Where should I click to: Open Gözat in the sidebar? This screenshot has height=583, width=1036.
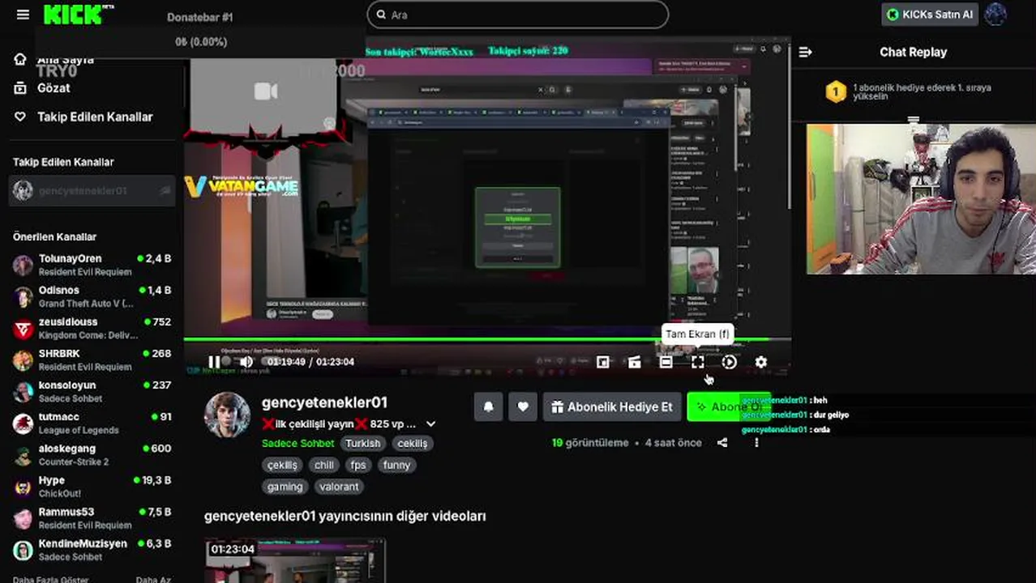54,87
